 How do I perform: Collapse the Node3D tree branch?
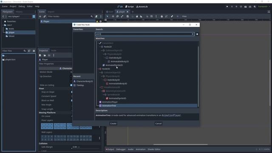pos(98,69)
